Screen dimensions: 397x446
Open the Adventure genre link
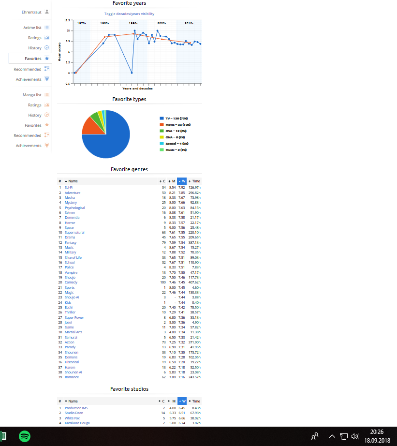[73, 193]
